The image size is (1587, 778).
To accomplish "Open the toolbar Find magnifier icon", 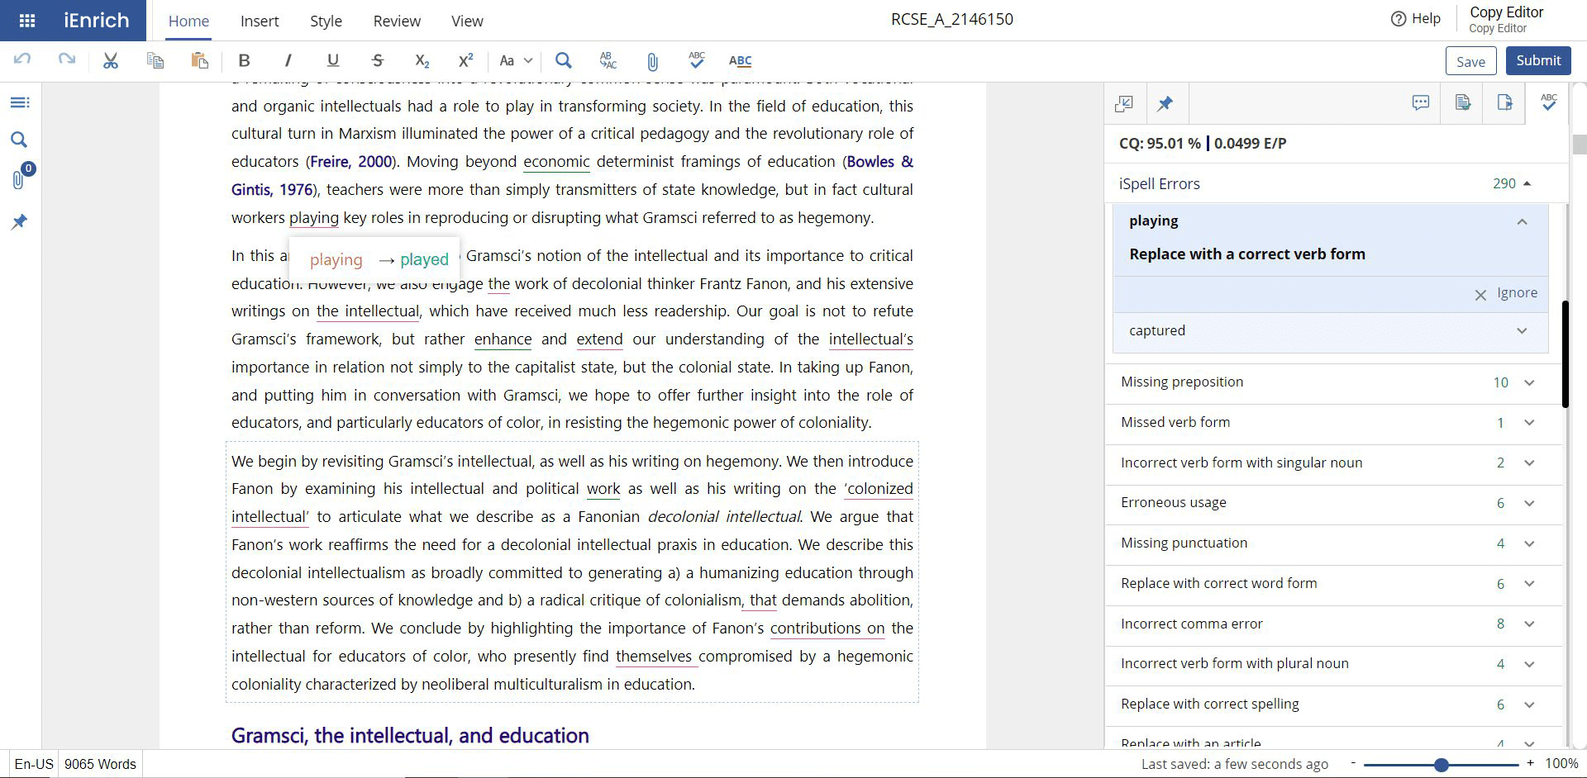I will (564, 60).
